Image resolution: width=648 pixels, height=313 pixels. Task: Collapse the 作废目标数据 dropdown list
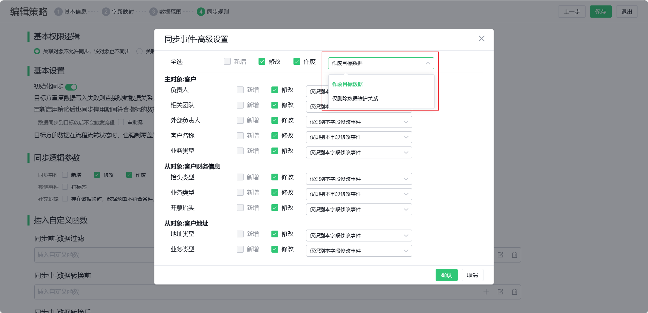428,63
